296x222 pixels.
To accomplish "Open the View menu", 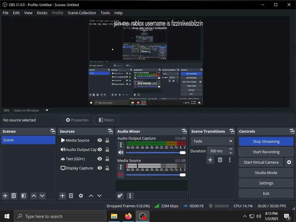I will click(28, 13).
